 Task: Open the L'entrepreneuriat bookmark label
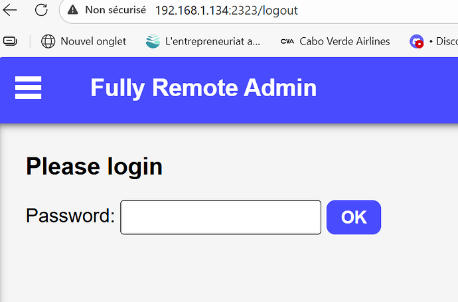[x=212, y=41]
